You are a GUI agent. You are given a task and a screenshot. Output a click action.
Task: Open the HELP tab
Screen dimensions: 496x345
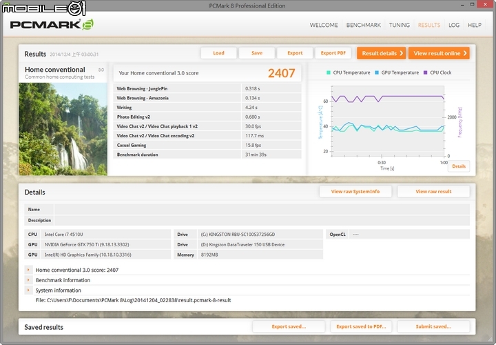pos(475,25)
